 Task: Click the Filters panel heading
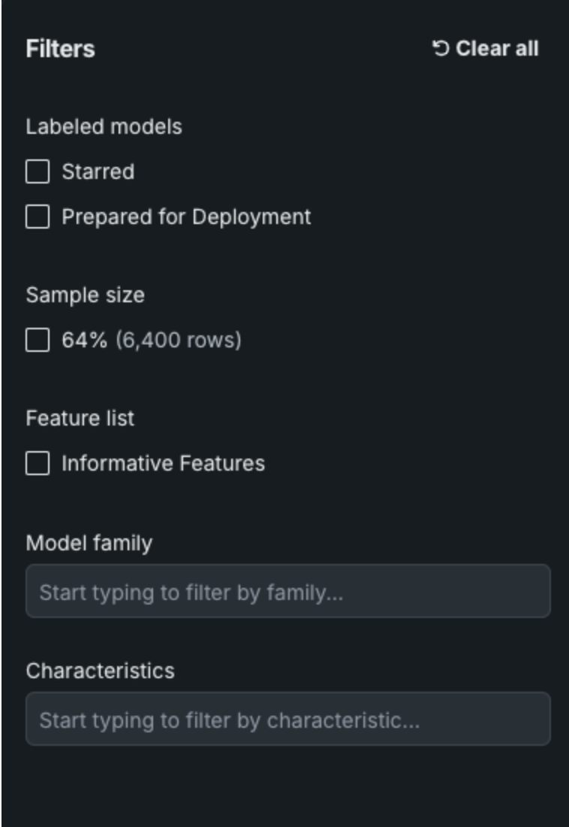[60, 49]
